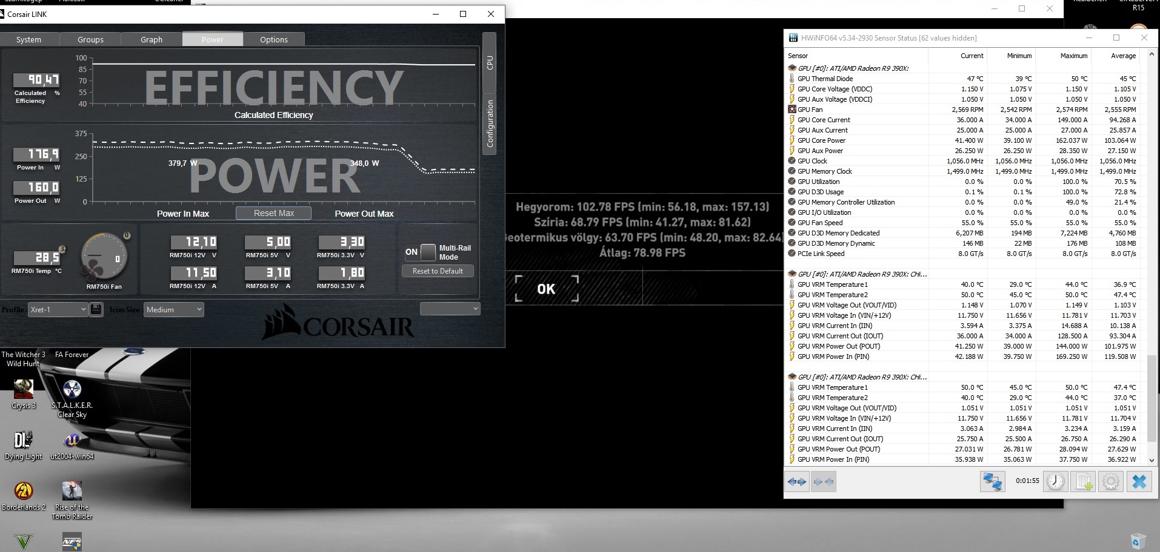
Task: Switch to the Graph tab
Action: point(152,39)
